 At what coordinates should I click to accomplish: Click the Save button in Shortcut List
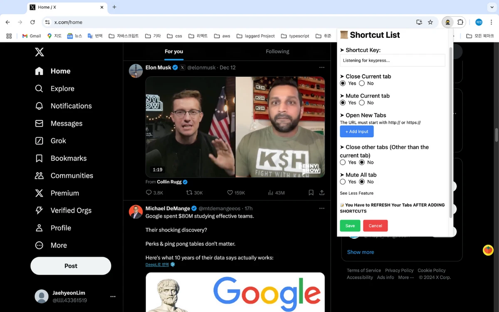pos(350,226)
